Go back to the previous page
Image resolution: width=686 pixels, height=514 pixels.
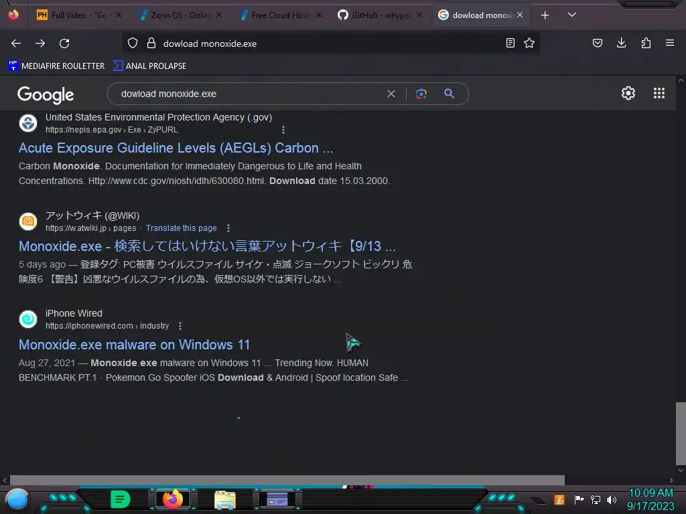pyautogui.click(x=16, y=44)
